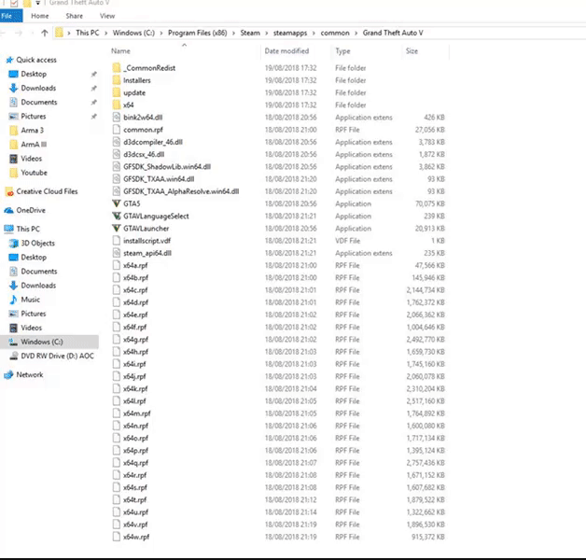The height and width of the screenshot is (560, 586).
Task: Select d3dcompiler_46.dll file icon
Action: click(117, 142)
